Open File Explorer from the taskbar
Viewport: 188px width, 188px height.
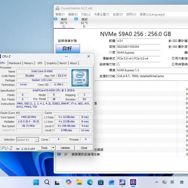pos(79,182)
